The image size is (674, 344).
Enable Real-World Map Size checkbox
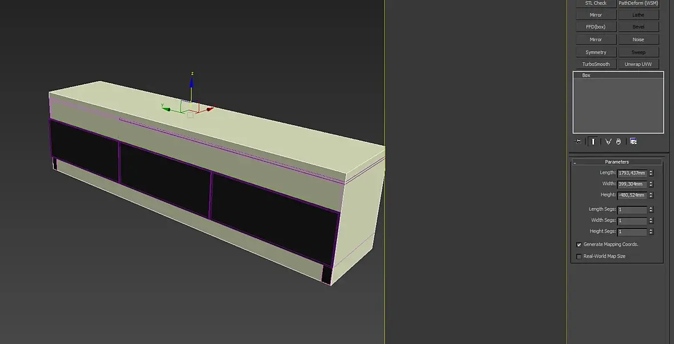point(579,257)
